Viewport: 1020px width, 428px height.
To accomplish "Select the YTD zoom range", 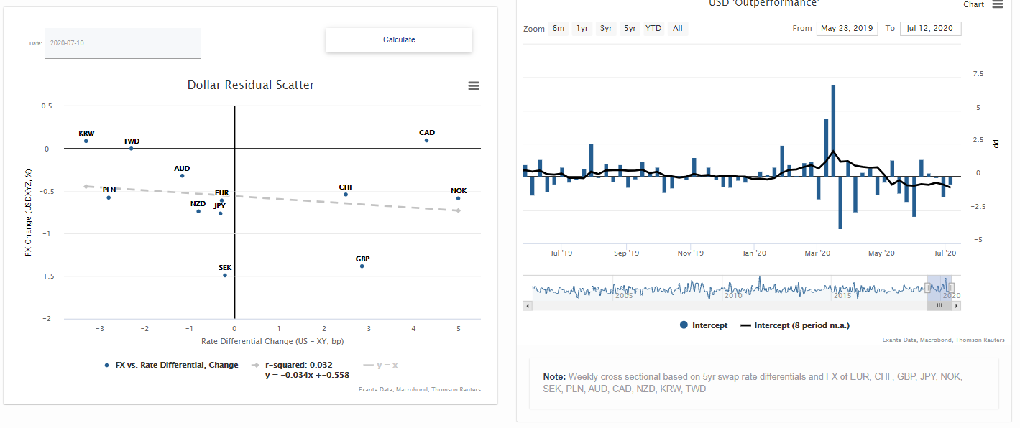I will click(x=653, y=29).
